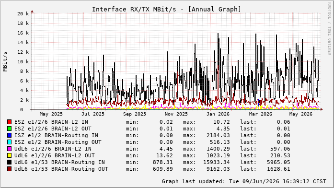Click the 'Sep 2025' x-axis label
Screen dimensions: 334x188
(135, 114)
